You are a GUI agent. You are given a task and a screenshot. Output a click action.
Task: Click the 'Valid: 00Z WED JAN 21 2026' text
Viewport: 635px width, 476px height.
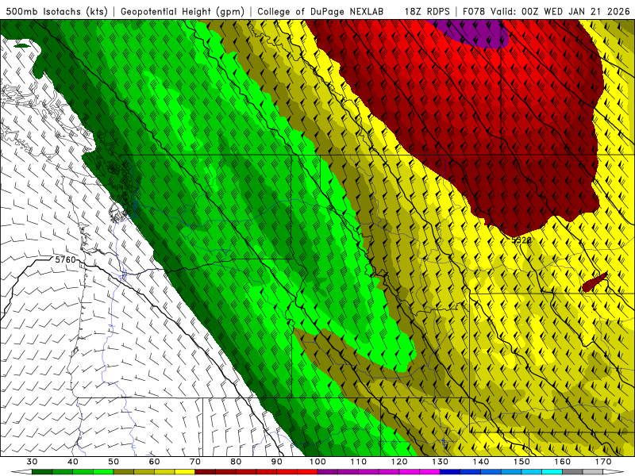click(x=560, y=11)
